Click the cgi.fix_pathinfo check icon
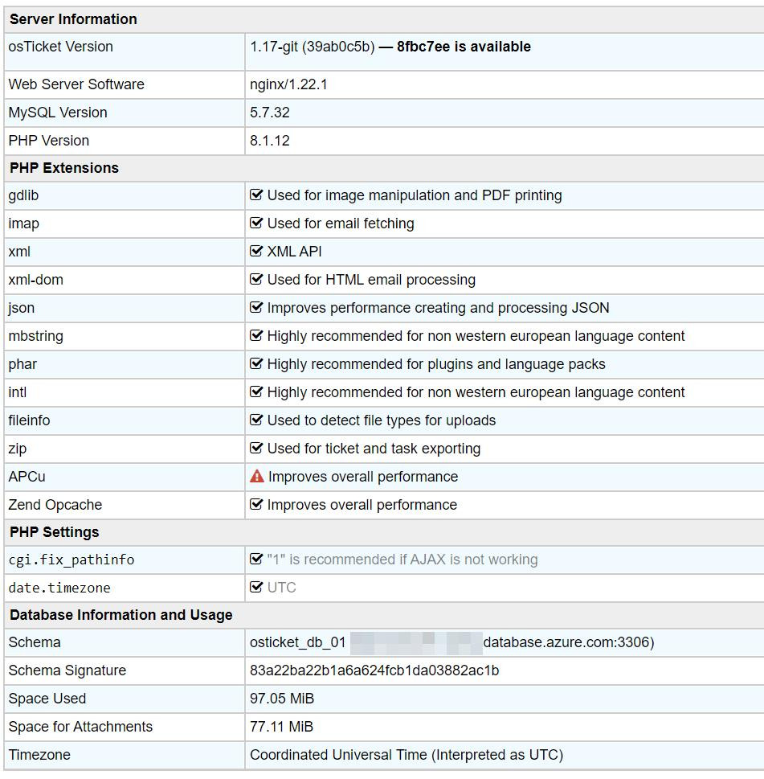 click(257, 560)
